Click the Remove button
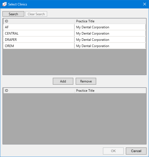This screenshot has height=157, width=149. (86, 81)
